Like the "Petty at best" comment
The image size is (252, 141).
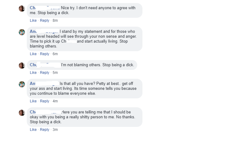(x=33, y=101)
